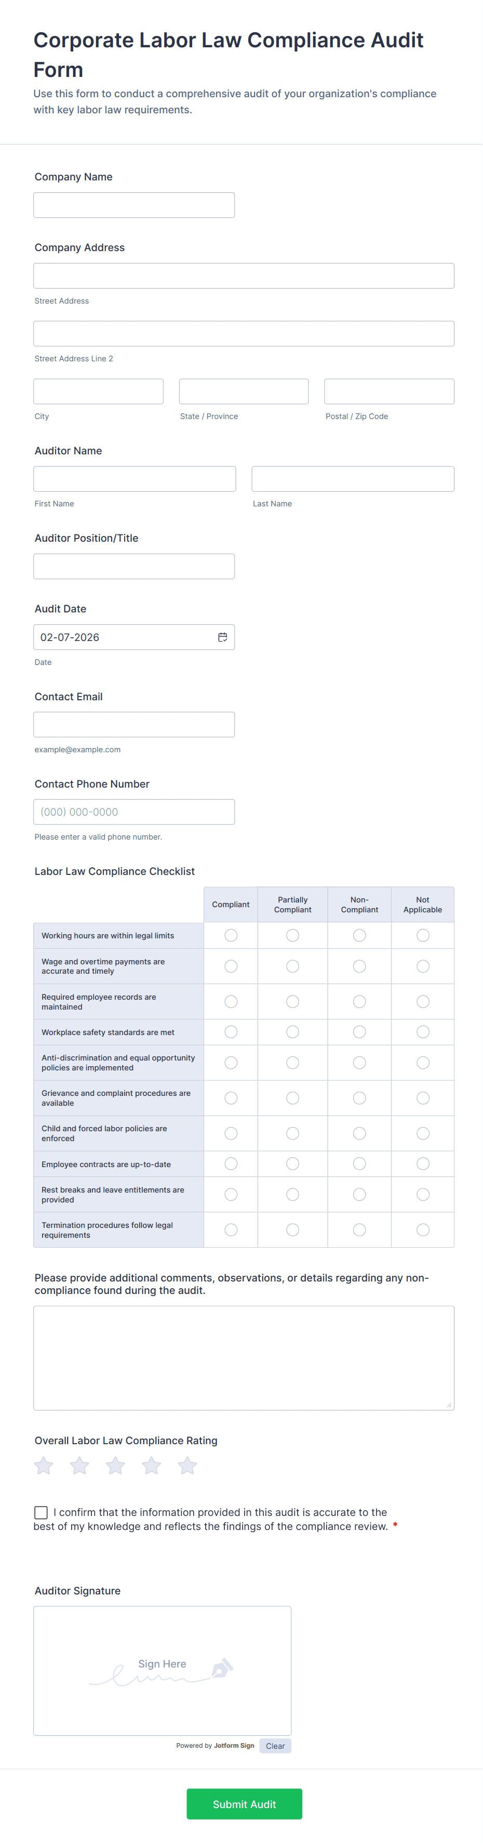Open the Audit Date calendar picker icon
Viewport: 483px width, 1845px height.
[222, 637]
